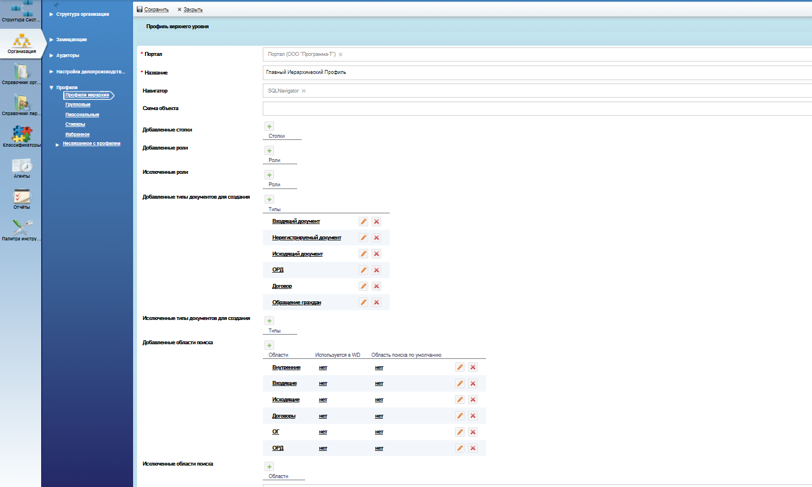Open the Договоры search area link
812x487 pixels.
click(x=284, y=416)
